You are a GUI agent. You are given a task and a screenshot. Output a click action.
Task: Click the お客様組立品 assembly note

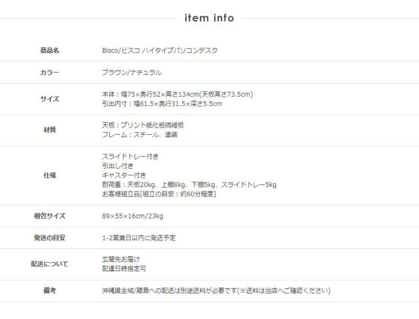point(159,194)
